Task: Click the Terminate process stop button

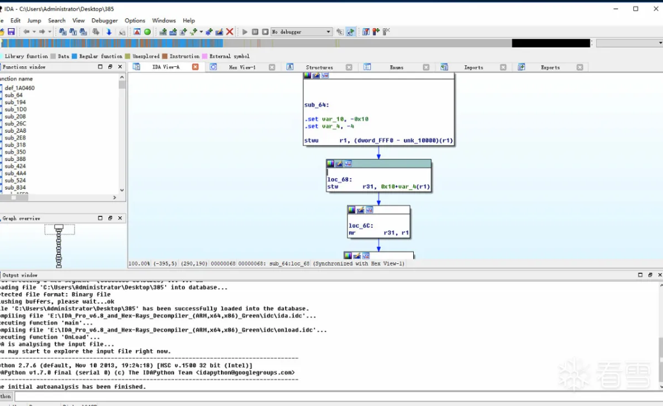Action: click(265, 32)
